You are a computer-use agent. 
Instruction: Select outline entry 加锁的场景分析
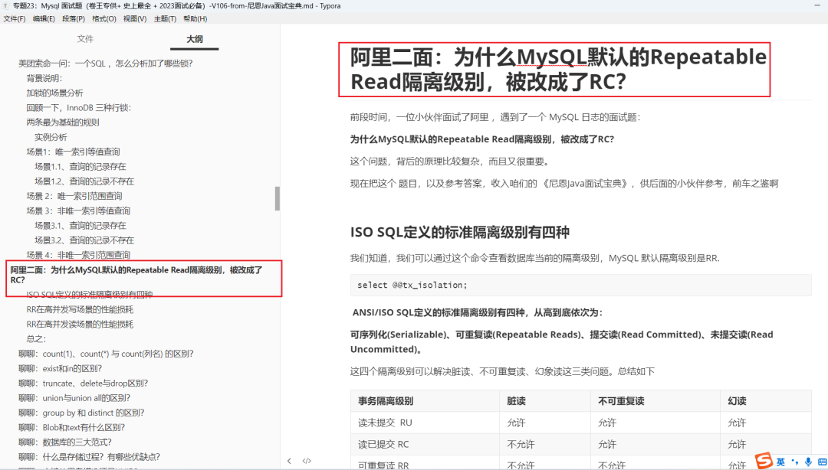(55, 93)
